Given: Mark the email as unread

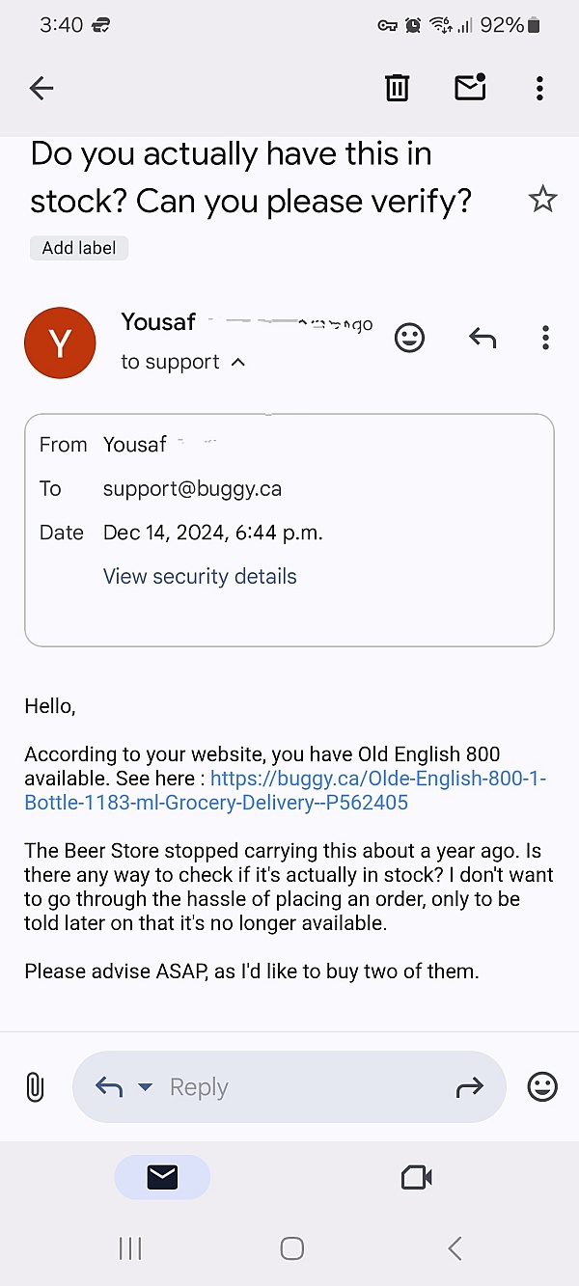Looking at the screenshot, I should pos(470,87).
